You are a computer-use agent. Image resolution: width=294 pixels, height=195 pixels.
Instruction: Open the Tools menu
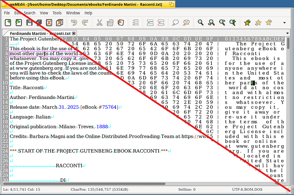point(57,13)
